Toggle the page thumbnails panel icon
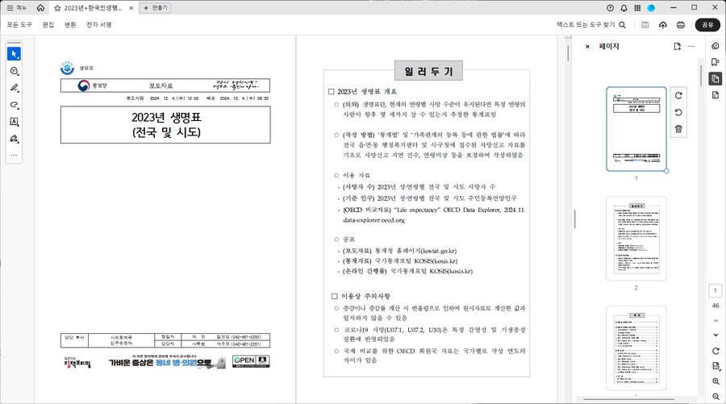This screenshot has width=726, height=404. click(716, 79)
